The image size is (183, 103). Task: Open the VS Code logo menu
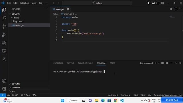pos(3,3)
